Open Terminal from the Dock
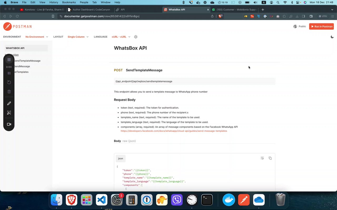 click(207, 200)
